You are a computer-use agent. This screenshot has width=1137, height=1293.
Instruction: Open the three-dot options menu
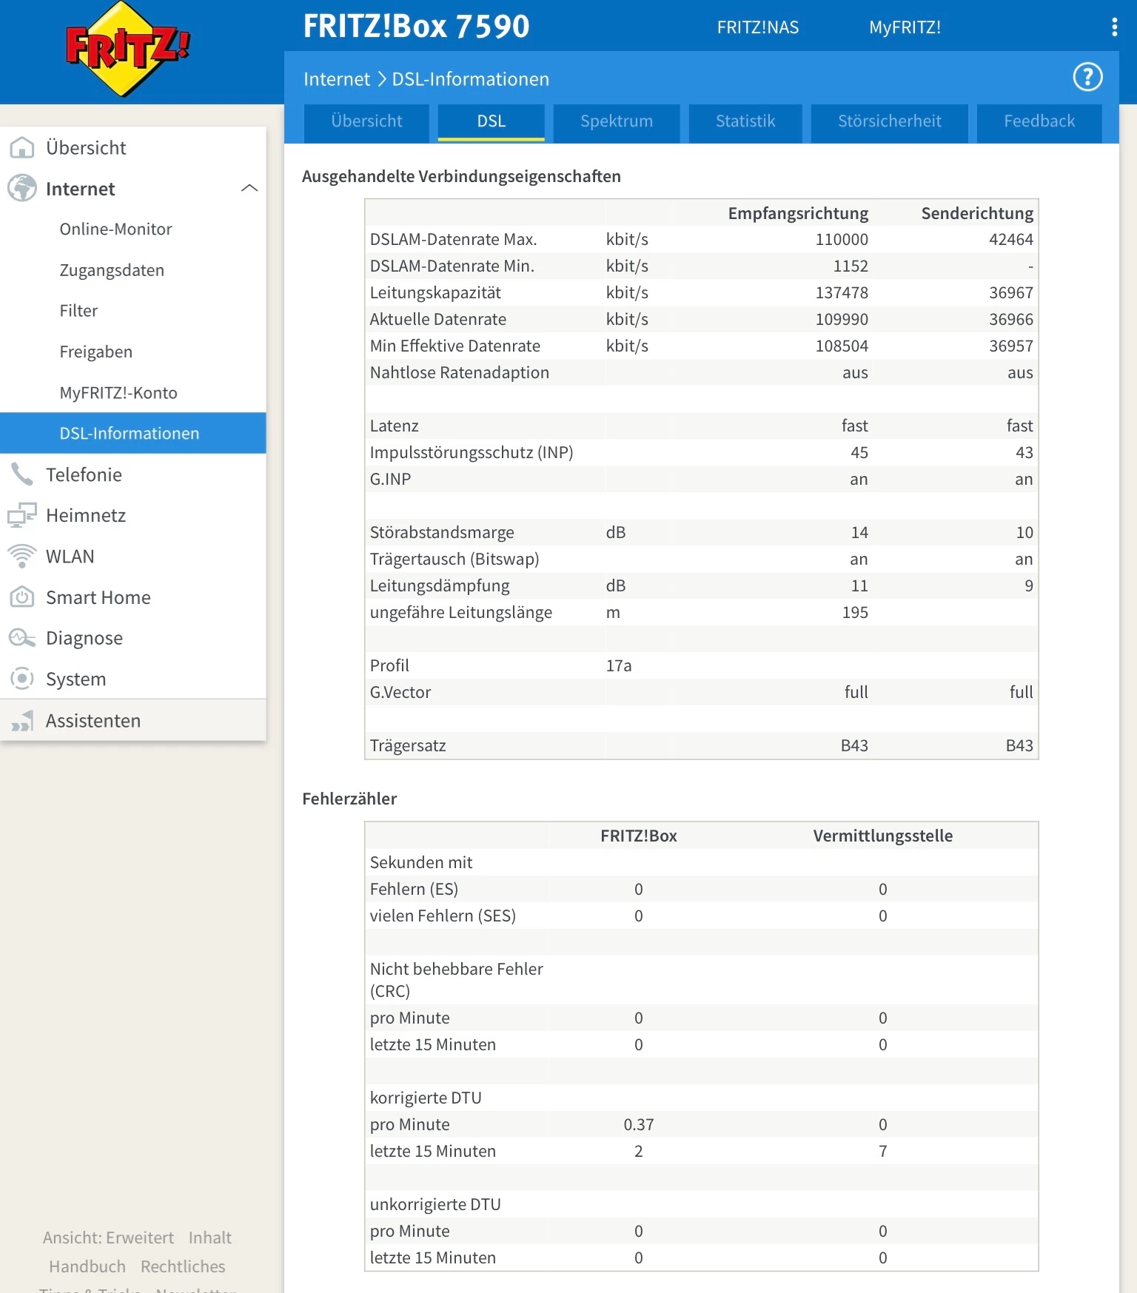tap(1114, 27)
